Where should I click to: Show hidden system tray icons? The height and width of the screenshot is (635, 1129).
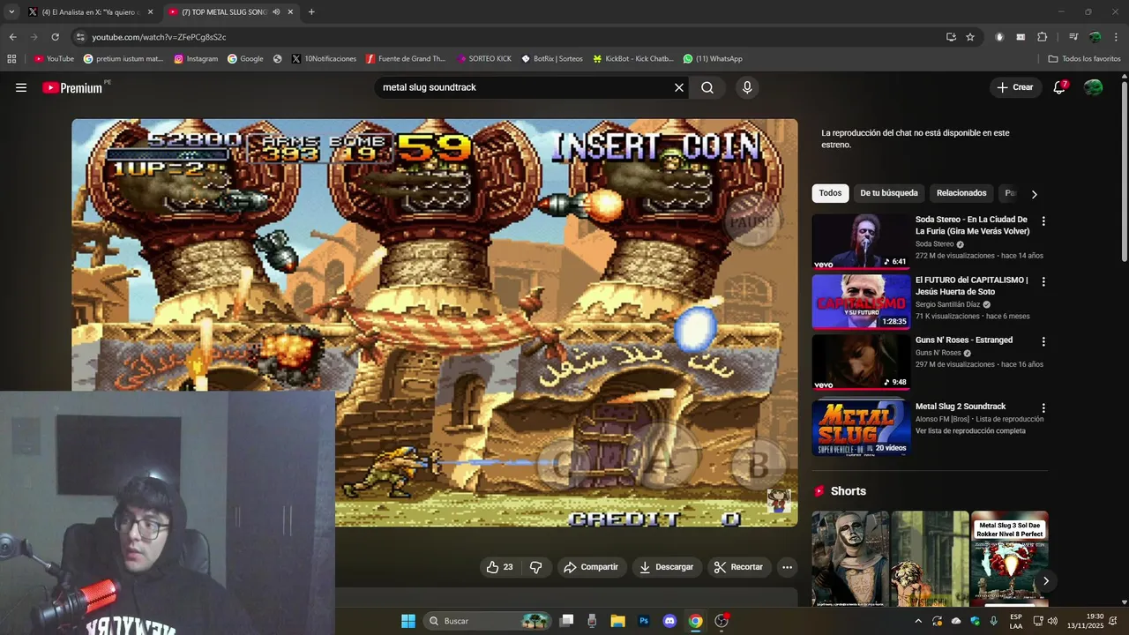point(918,621)
